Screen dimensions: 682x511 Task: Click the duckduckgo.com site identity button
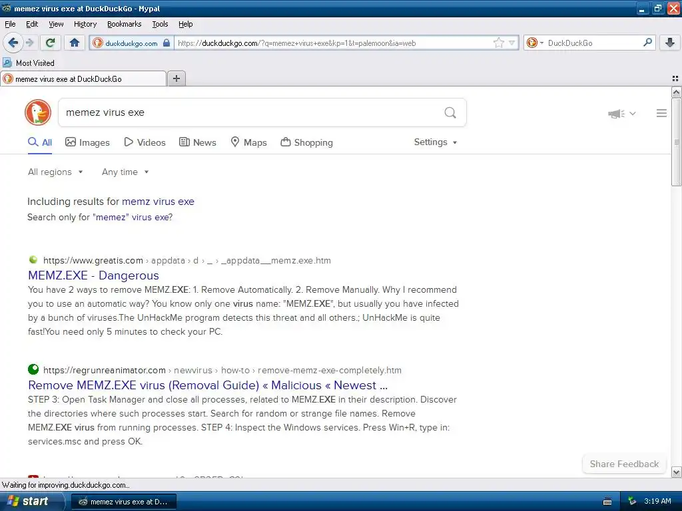click(131, 43)
